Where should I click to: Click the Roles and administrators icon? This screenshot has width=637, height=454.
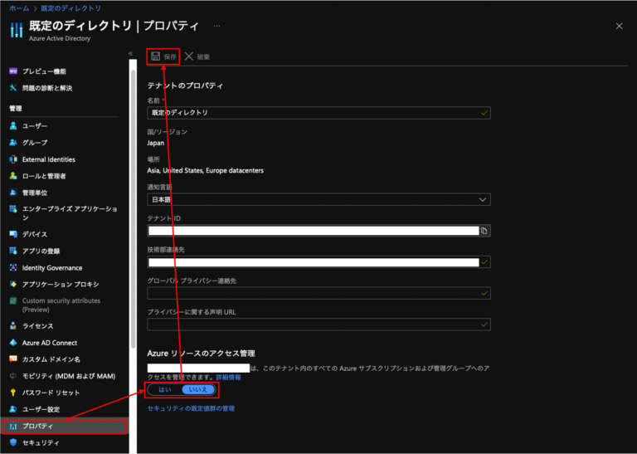[13, 176]
